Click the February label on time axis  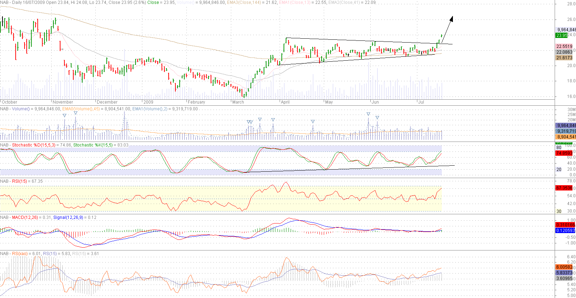pyautogui.click(x=196, y=102)
